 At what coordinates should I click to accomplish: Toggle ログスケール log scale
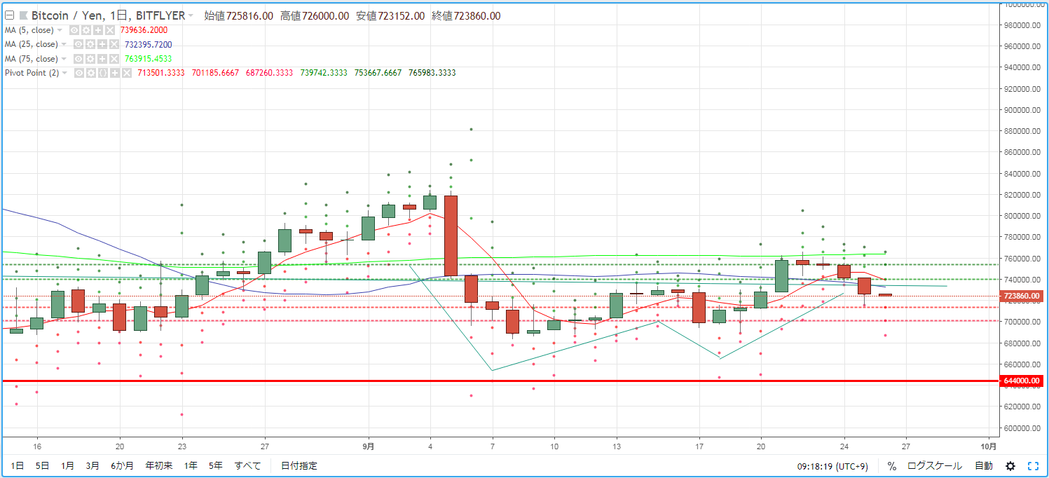tap(935, 466)
